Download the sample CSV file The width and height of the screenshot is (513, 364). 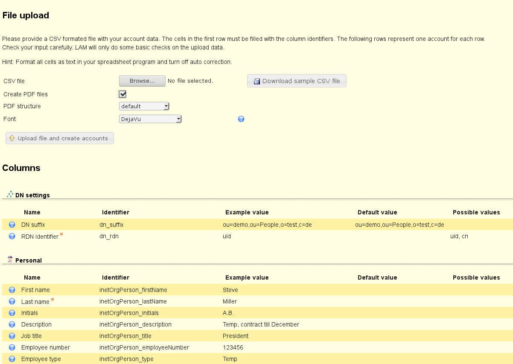(297, 81)
